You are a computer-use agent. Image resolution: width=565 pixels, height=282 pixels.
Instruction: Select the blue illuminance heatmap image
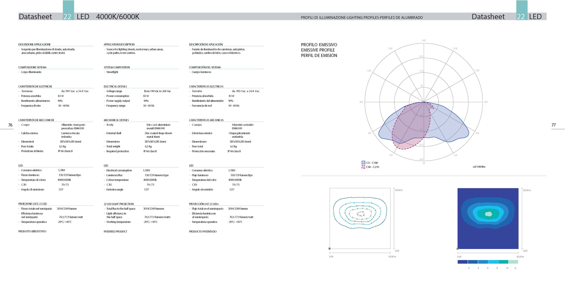(488, 218)
